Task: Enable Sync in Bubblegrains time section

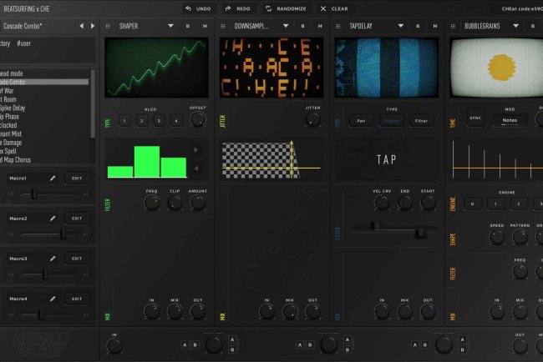Action: click(x=476, y=120)
